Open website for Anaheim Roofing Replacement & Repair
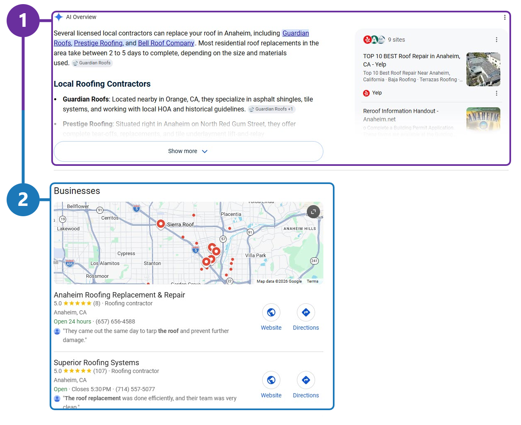 click(x=271, y=317)
